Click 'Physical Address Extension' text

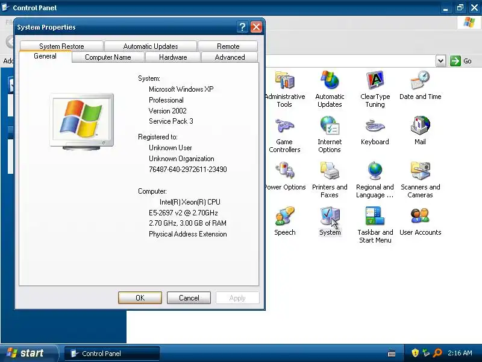tap(188, 234)
